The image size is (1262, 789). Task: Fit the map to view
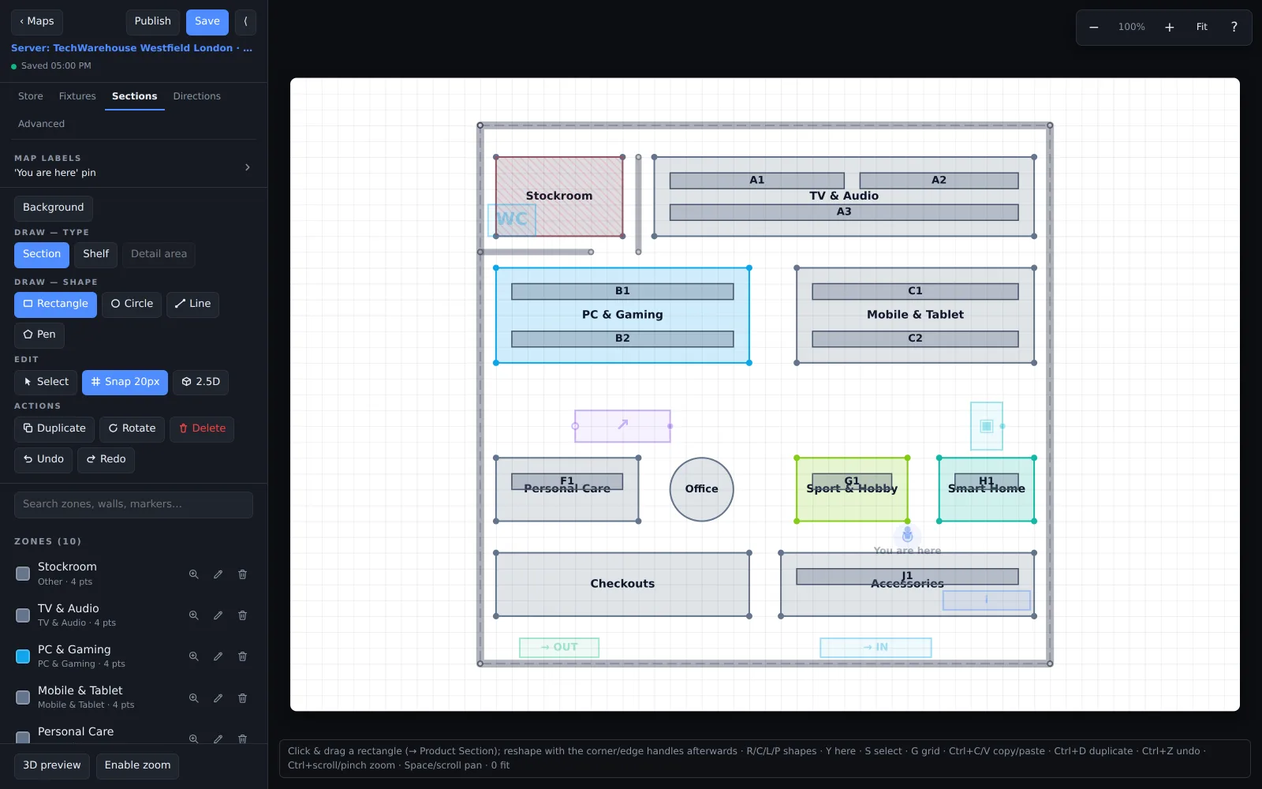coord(1202,28)
